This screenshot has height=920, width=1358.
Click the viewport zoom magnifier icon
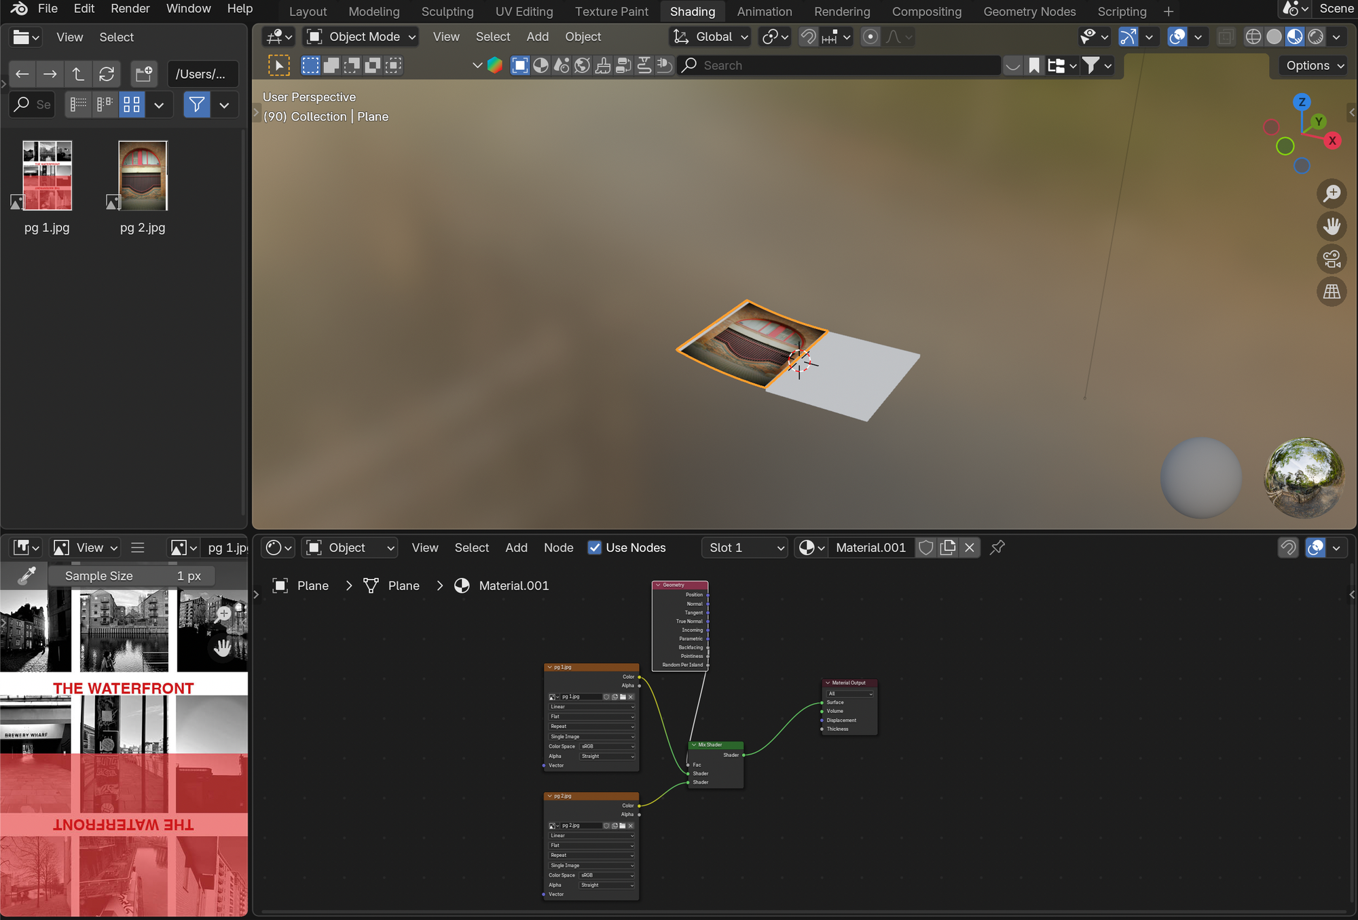pyautogui.click(x=1332, y=193)
